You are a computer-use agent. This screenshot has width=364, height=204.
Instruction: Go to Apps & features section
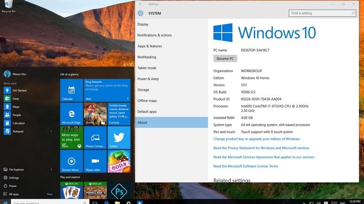[x=172, y=46]
